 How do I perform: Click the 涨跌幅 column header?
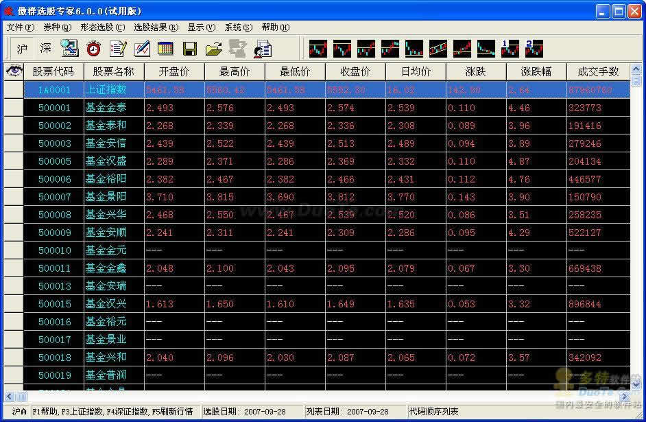pos(536,72)
